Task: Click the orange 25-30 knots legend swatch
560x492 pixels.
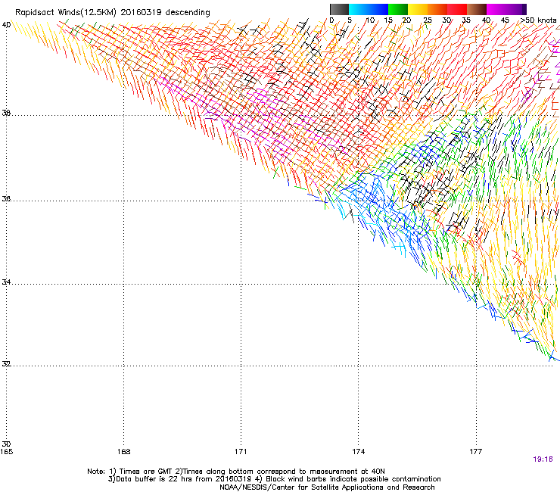Action: click(437, 9)
